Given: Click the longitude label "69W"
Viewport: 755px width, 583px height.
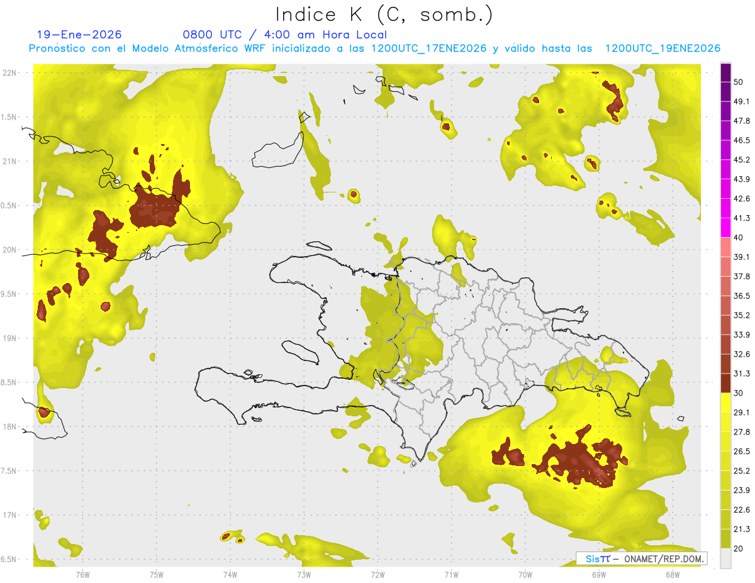Looking at the screenshot, I should (599, 574).
